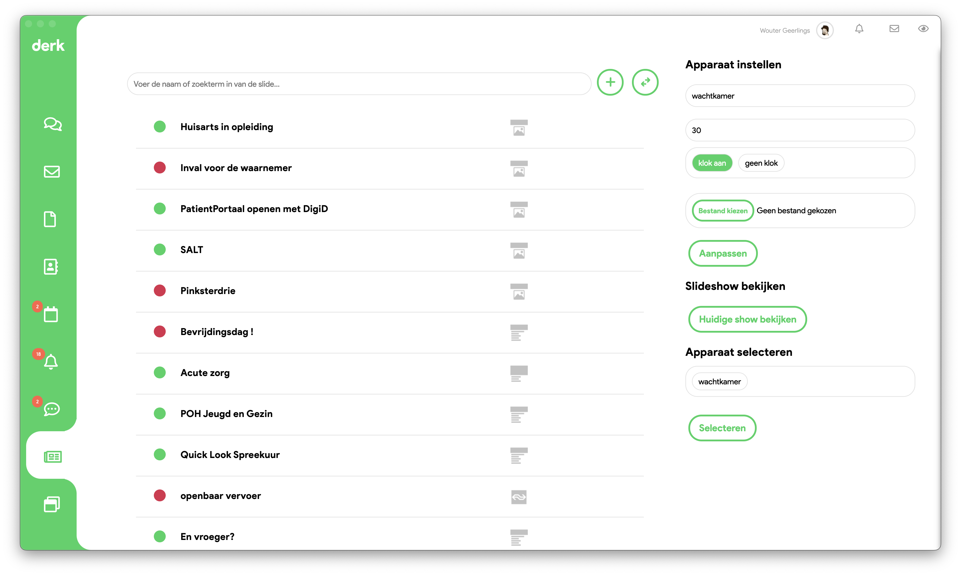Image resolution: width=961 pixels, height=575 pixels.
Task: Open the stacked windows icon in sidebar
Action: coord(51,504)
